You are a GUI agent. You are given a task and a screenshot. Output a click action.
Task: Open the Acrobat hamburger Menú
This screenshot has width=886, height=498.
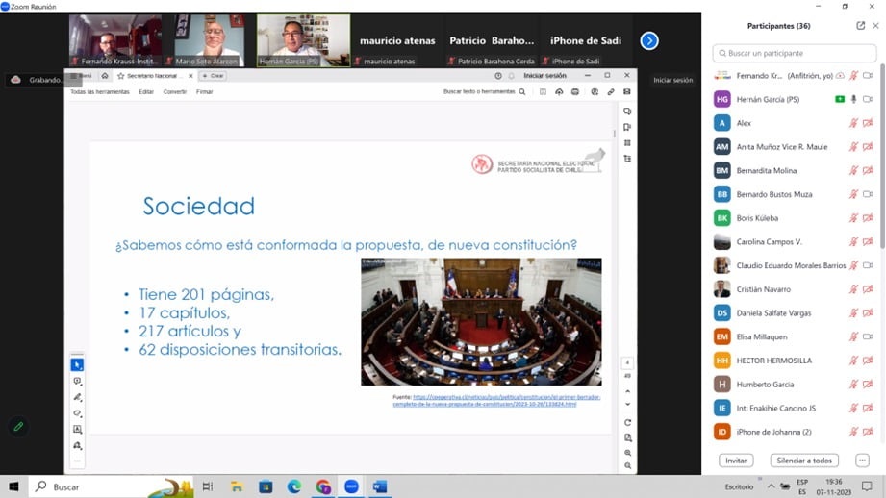(x=82, y=76)
